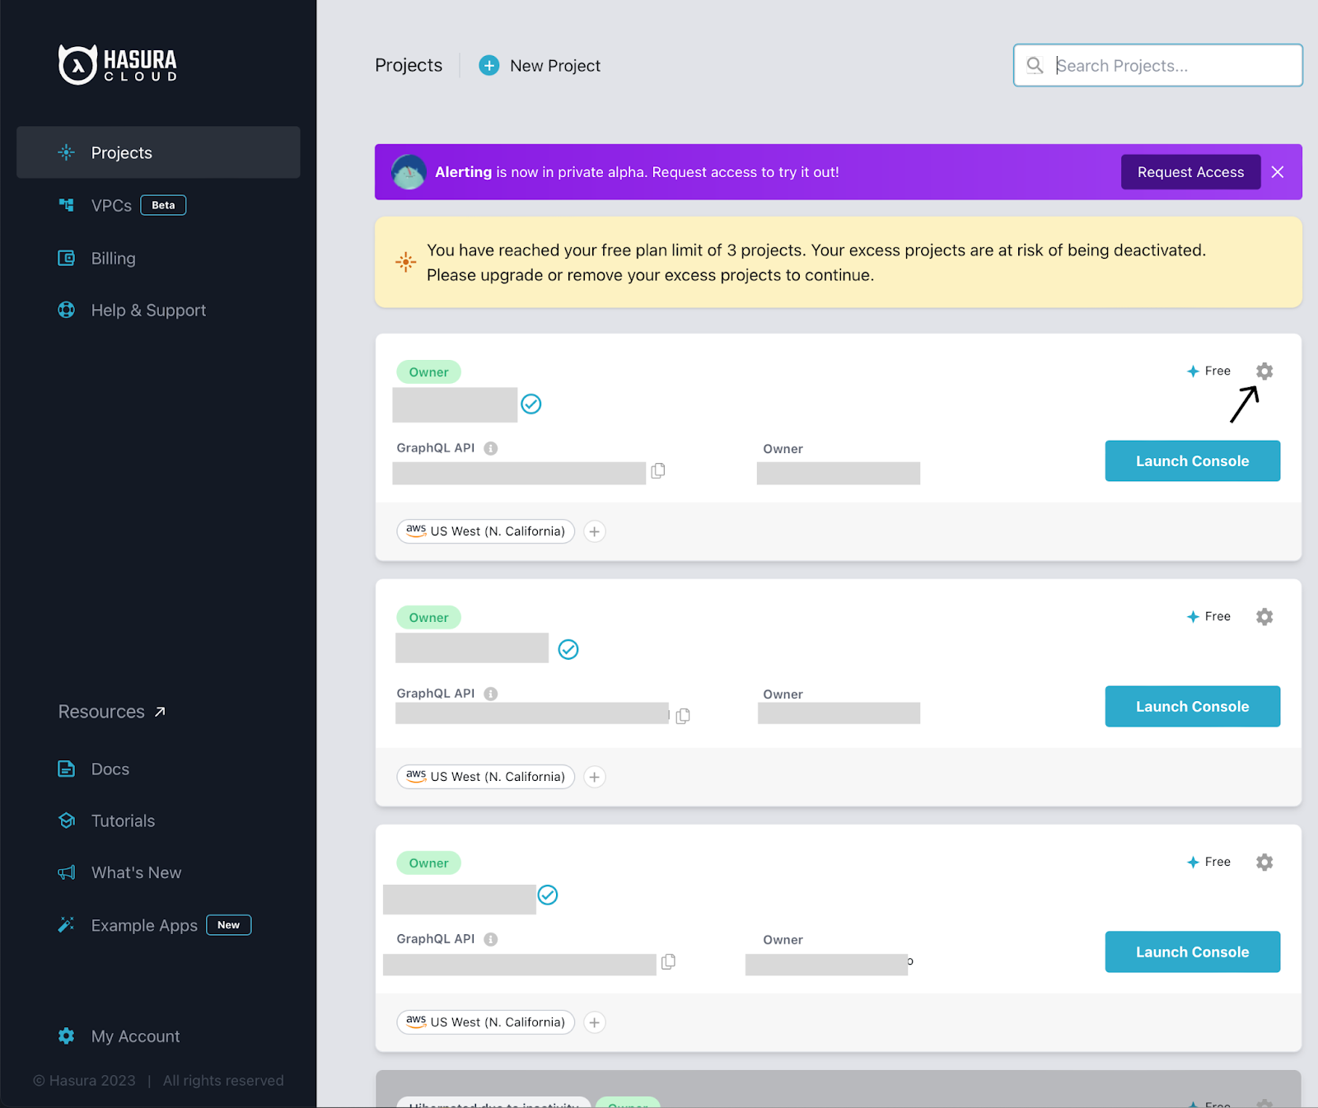
Task: Click the New tag on Example Apps
Action: pos(229,925)
